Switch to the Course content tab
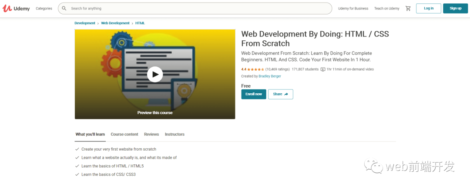This screenshot has height=187, width=470. [124, 135]
